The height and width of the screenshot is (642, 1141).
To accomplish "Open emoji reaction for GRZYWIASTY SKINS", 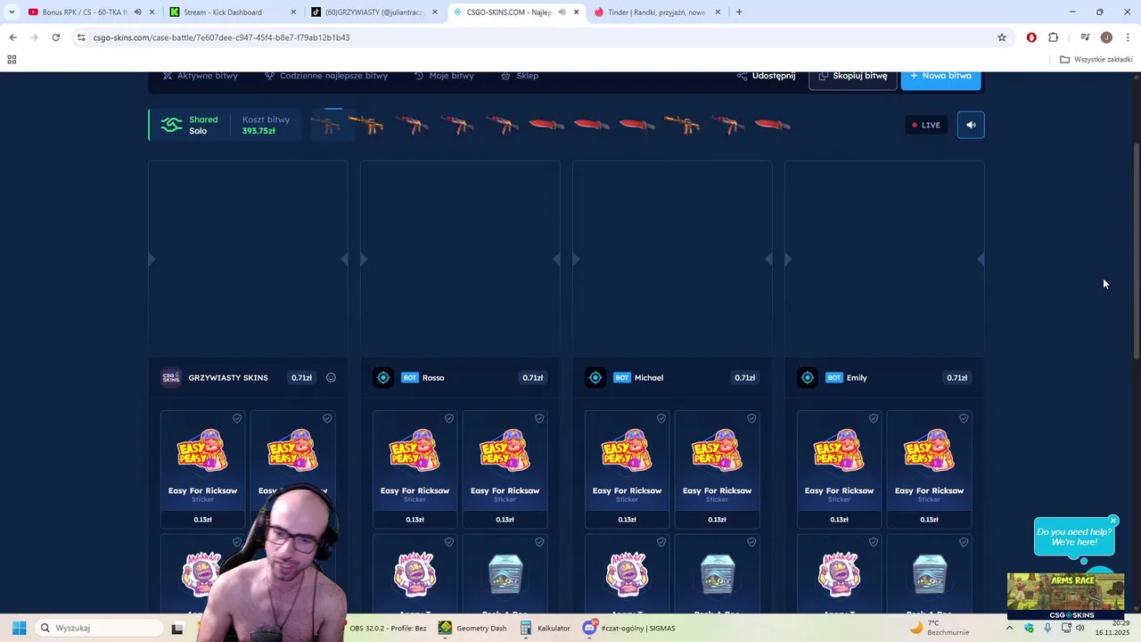I will pyautogui.click(x=331, y=378).
